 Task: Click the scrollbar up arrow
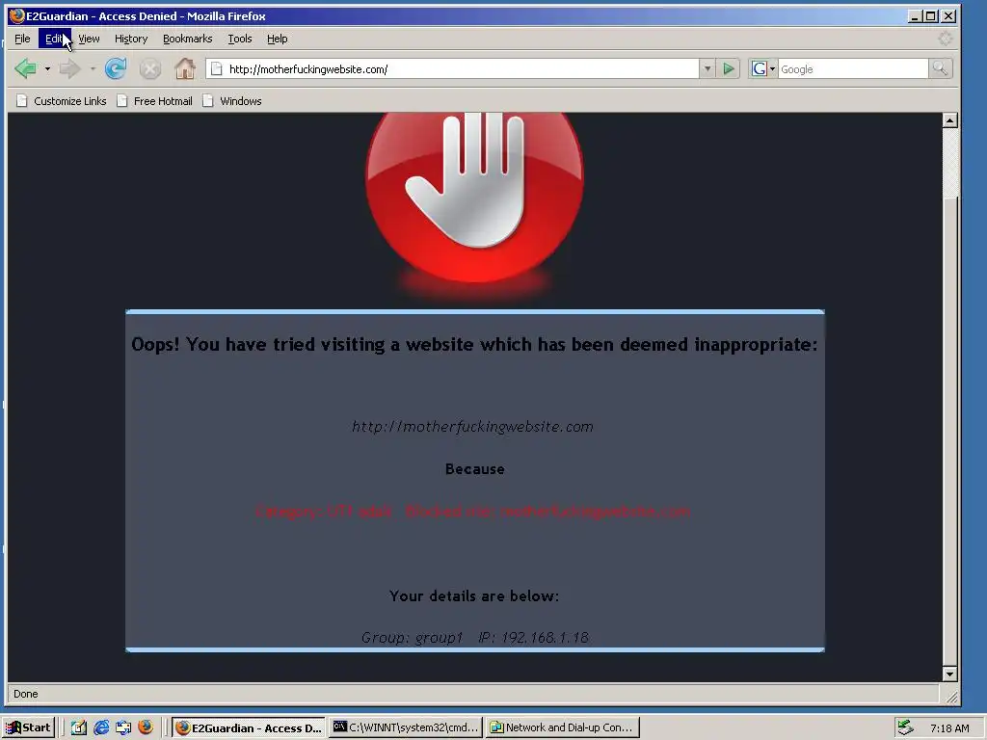949,120
